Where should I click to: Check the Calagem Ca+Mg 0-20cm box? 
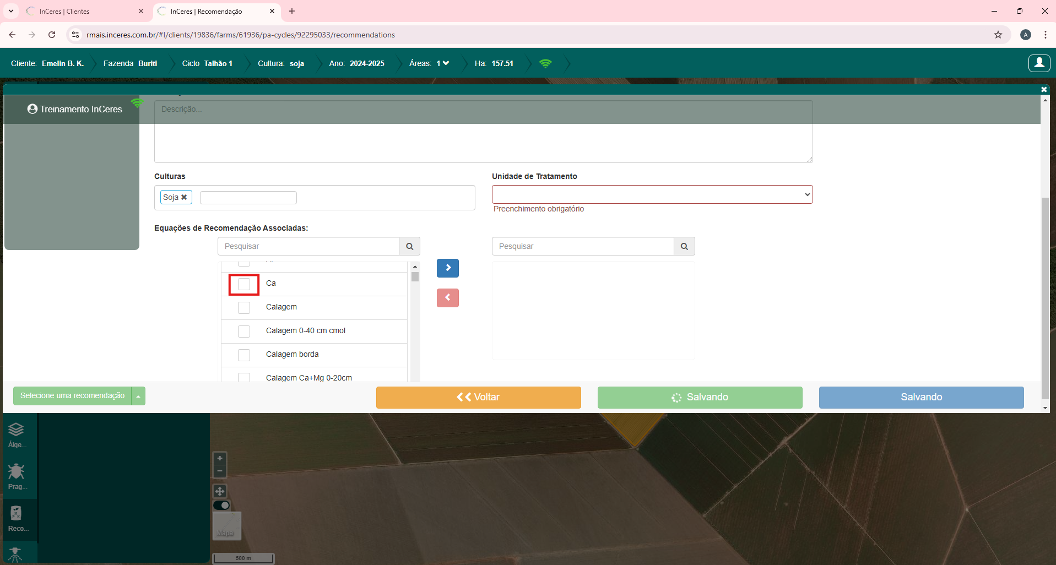244,378
